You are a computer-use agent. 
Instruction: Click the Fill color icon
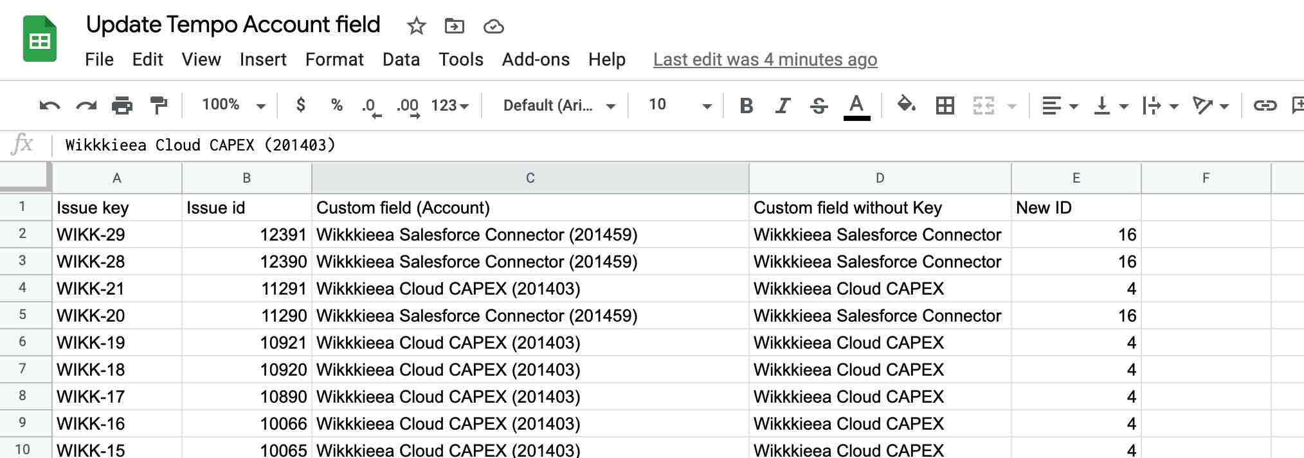point(907,105)
